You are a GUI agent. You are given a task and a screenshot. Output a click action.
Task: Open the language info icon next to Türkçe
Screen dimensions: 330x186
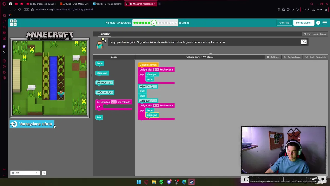[x=44, y=173]
